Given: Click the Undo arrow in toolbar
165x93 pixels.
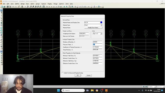Looking at the screenshot, I should pyautogui.click(x=13, y=7).
